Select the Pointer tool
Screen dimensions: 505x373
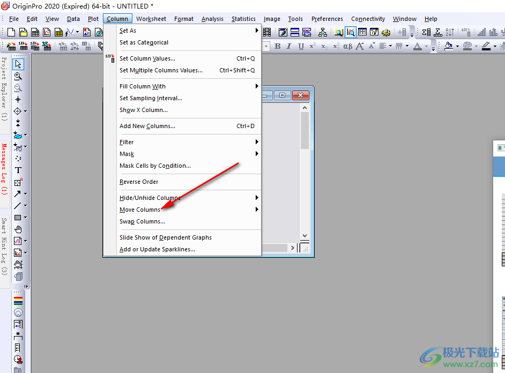[18, 64]
